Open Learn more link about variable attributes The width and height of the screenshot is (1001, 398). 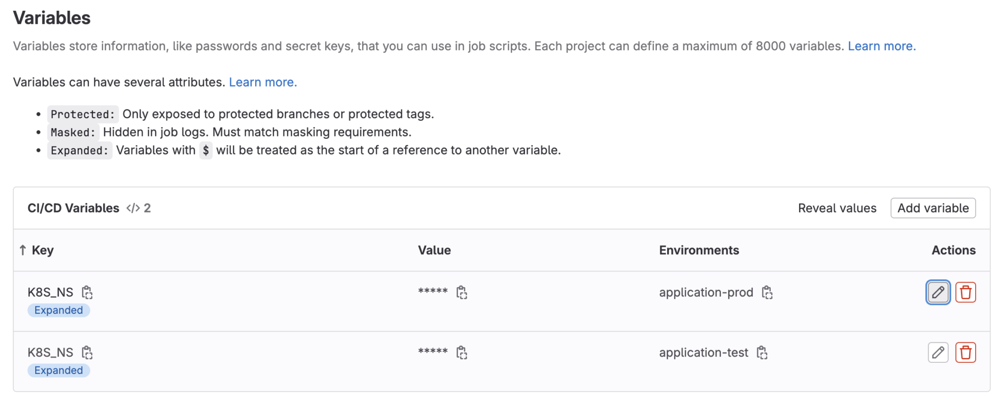pyautogui.click(x=262, y=82)
